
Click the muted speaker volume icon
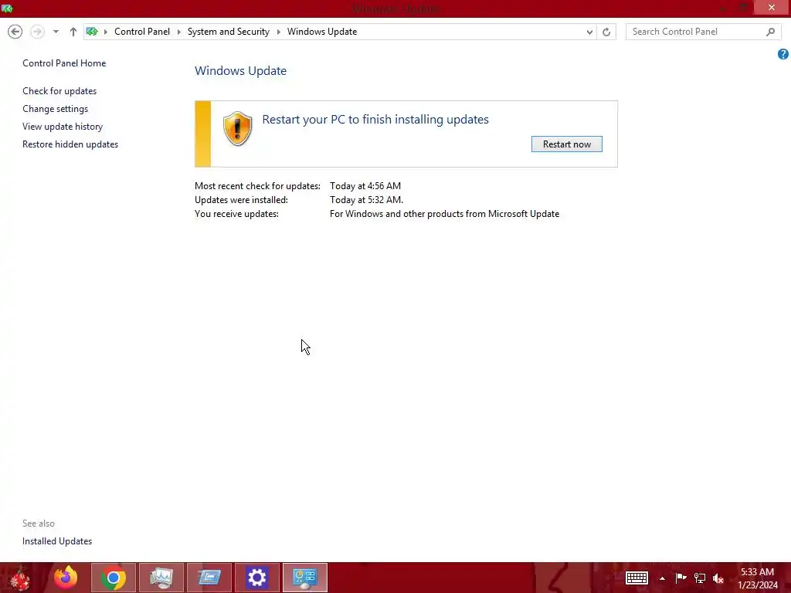tap(718, 578)
